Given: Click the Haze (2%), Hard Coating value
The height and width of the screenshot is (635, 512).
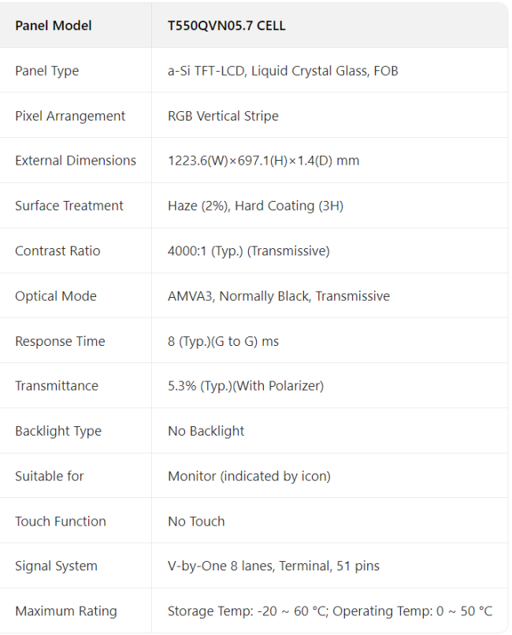Looking at the screenshot, I should (x=255, y=206).
